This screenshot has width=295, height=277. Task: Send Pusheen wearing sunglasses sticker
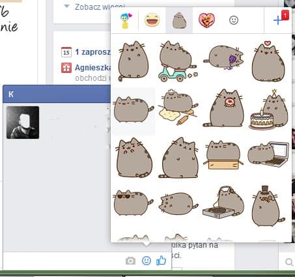pyautogui.click(x=133, y=203)
